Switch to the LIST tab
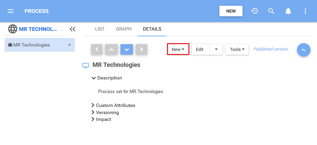Image resolution: width=317 pixels, height=145 pixels. pos(100,29)
